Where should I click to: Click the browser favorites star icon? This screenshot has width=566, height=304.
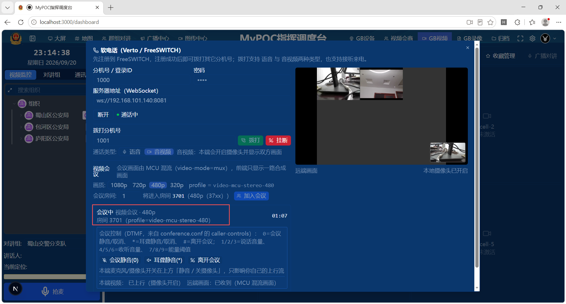pos(490,22)
